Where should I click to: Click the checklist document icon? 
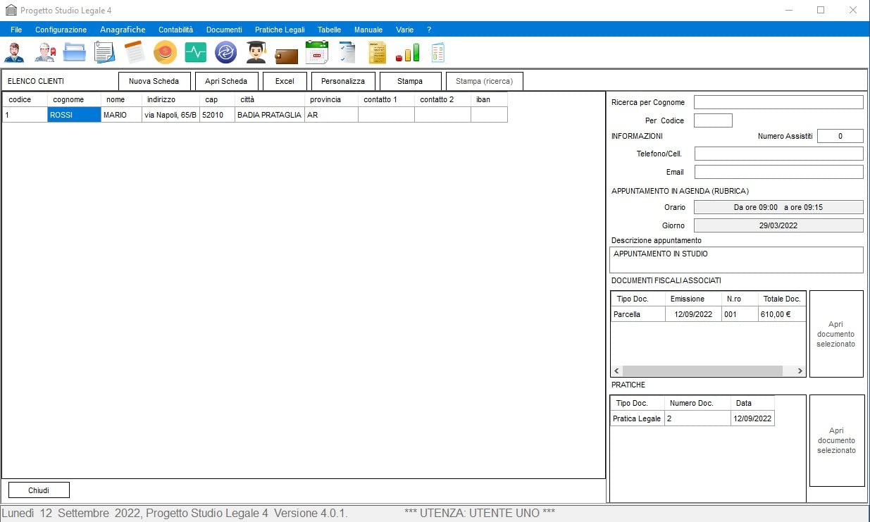pos(347,52)
